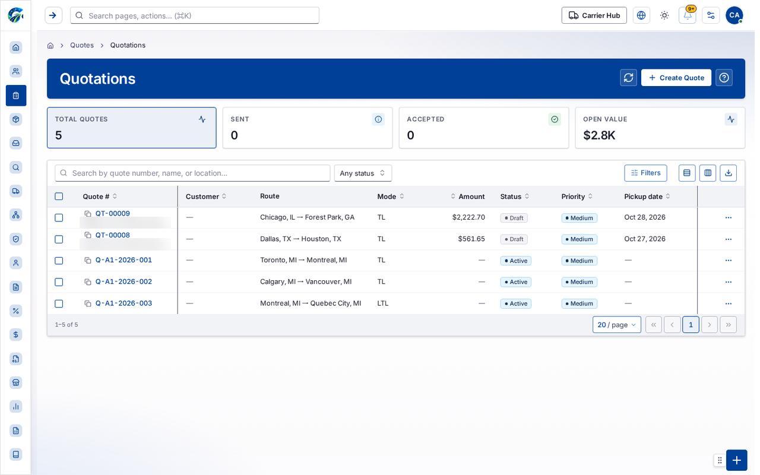Open the Carrier Hub button
This screenshot has width=760, height=475.
[594, 15]
